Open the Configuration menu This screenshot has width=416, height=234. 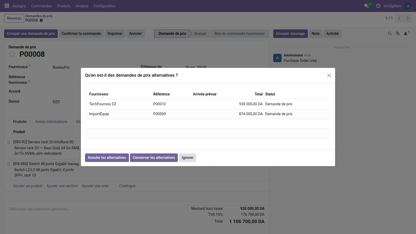tap(104, 6)
